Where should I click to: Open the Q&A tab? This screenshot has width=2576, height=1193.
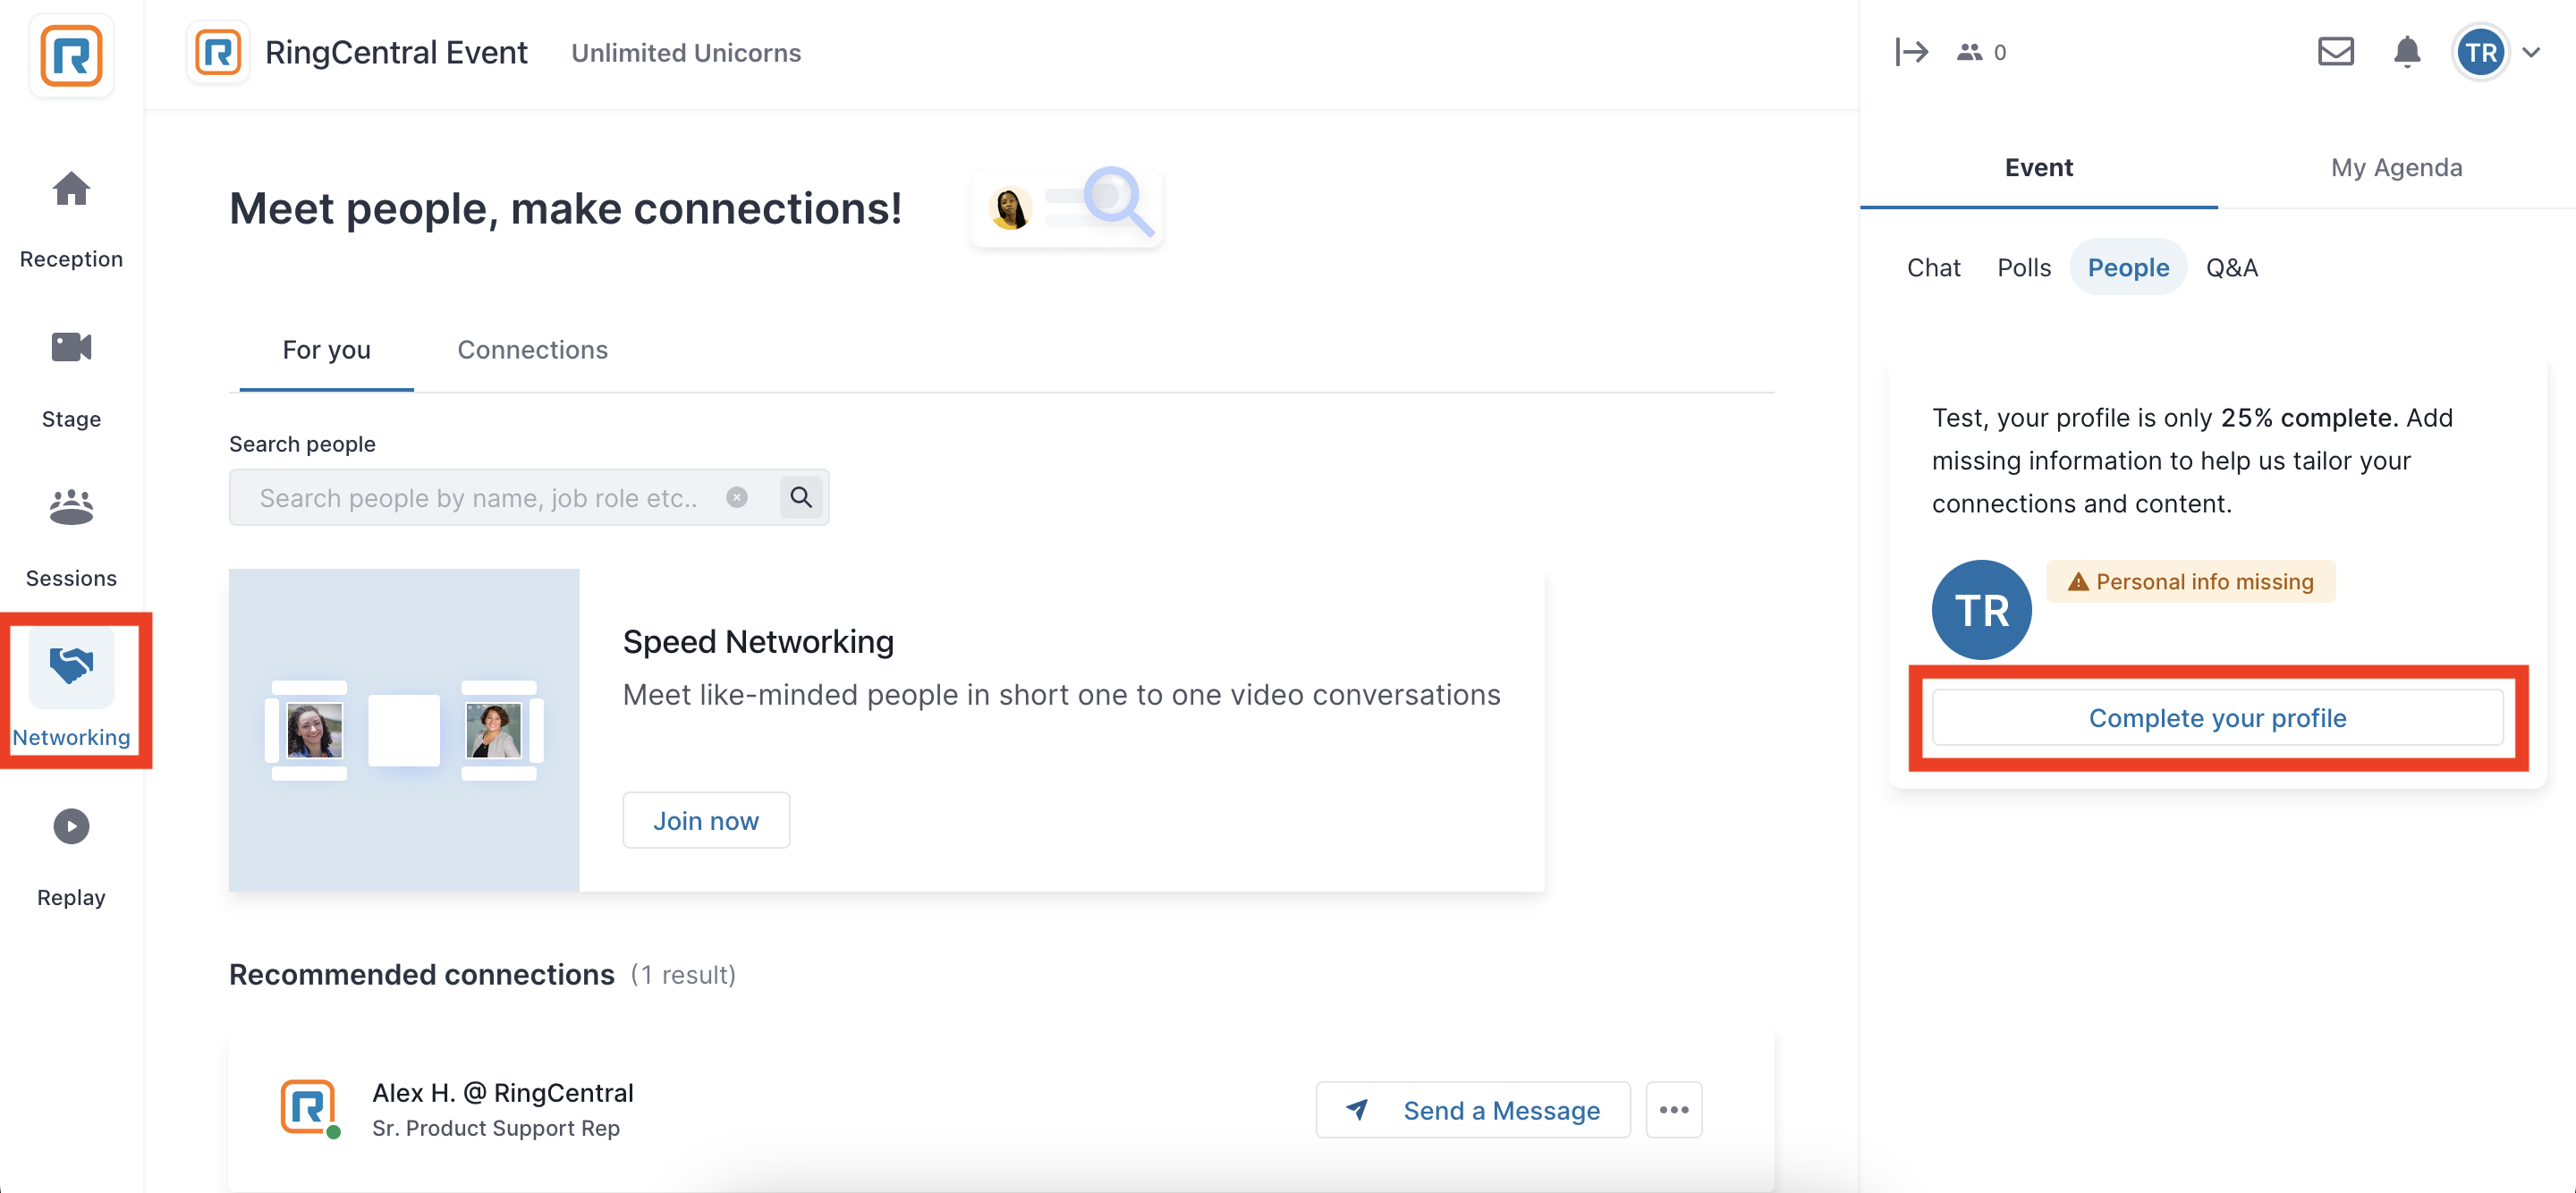(x=2231, y=267)
